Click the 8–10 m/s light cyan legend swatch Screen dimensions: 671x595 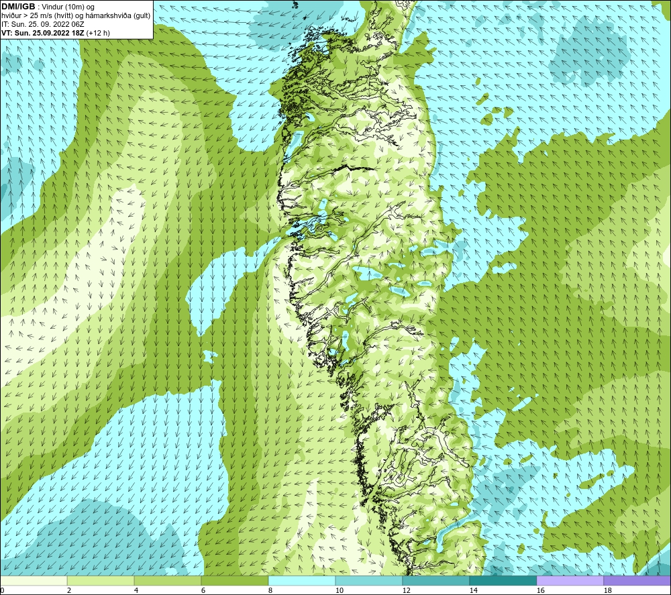click(x=302, y=580)
